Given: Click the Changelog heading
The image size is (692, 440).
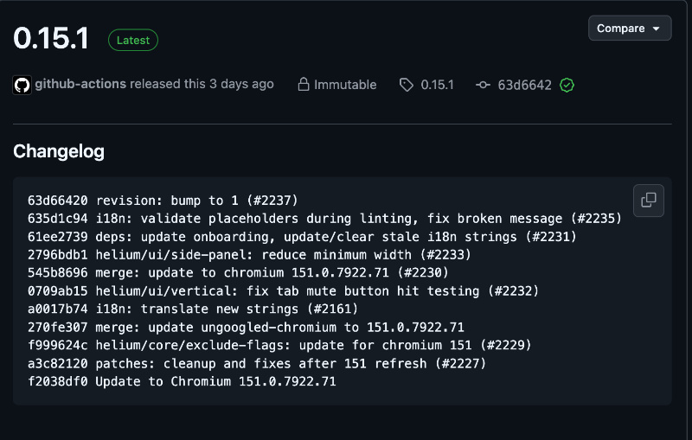Looking at the screenshot, I should click(x=59, y=151).
